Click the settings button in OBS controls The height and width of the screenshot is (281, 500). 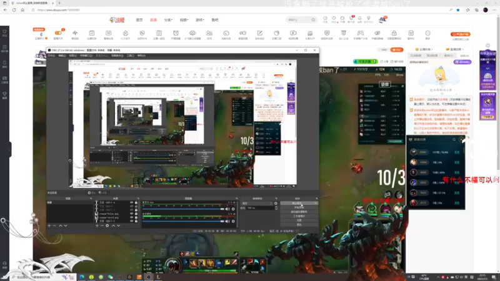pos(299,220)
